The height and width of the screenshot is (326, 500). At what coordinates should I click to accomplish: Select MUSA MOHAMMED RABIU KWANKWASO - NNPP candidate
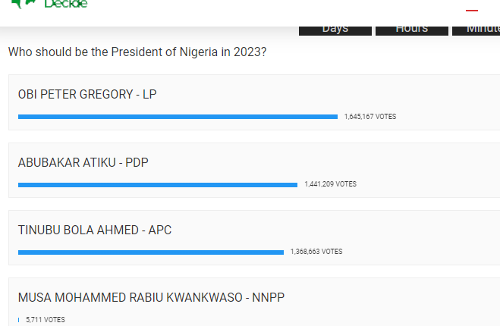click(x=151, y=298)
